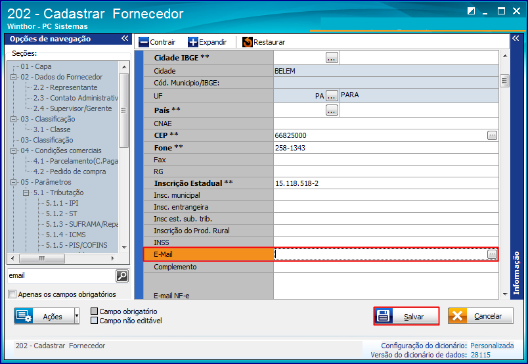Click the Salvar floppy disk icon
The height and width of the screenshot is (364, 528).
tap(384, 316)
